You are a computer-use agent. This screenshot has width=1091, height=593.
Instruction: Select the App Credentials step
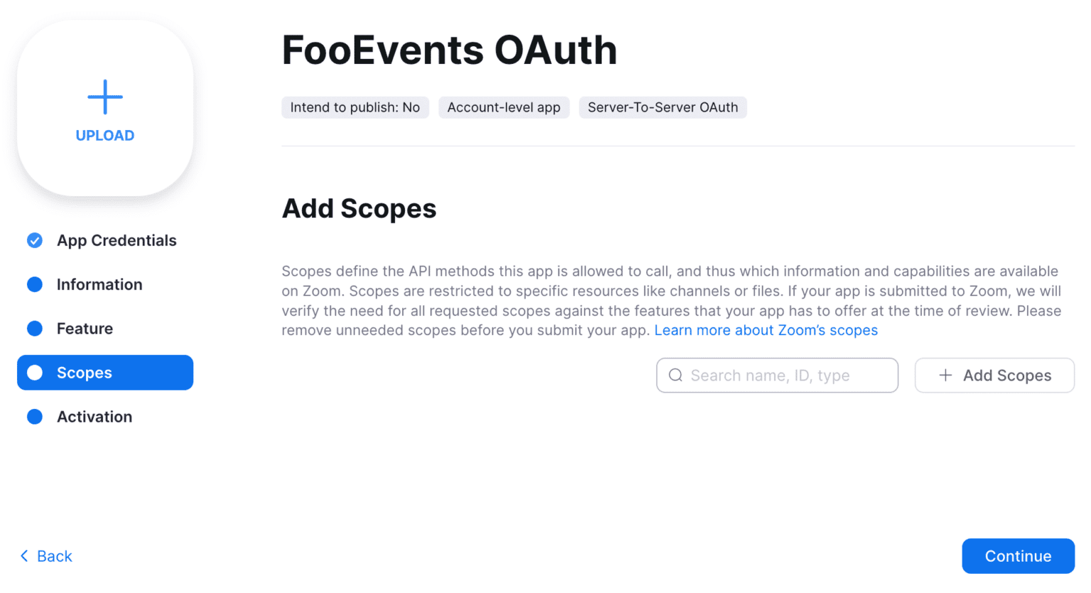click(x=116, y=240)
